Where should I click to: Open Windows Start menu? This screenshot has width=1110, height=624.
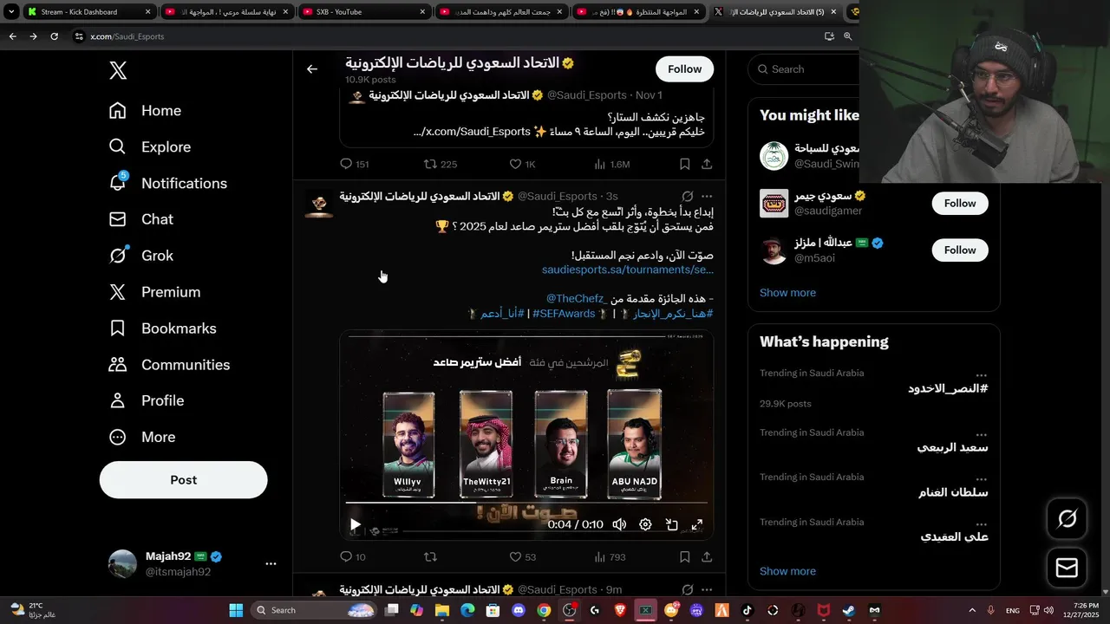[x=236, y=610]
